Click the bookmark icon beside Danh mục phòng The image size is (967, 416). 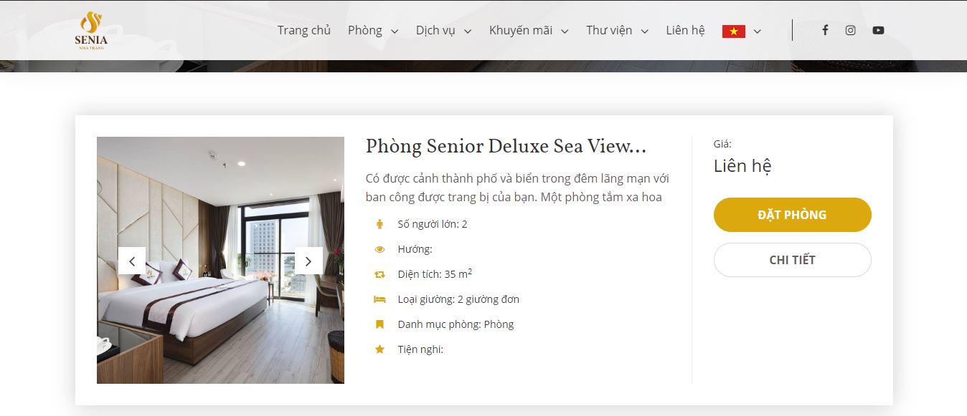(x=379, y=324)
